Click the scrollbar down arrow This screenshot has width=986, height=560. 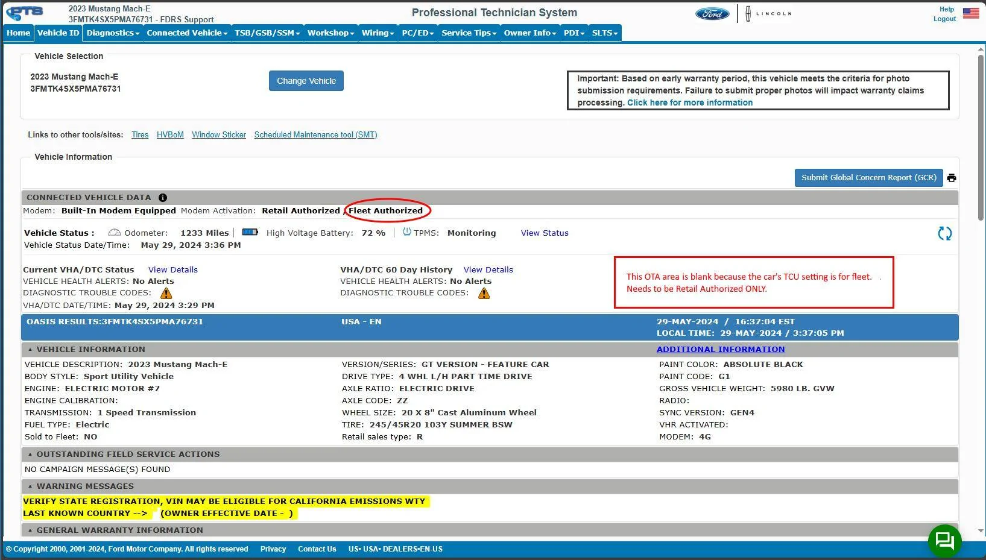click(x=981, y=531)
